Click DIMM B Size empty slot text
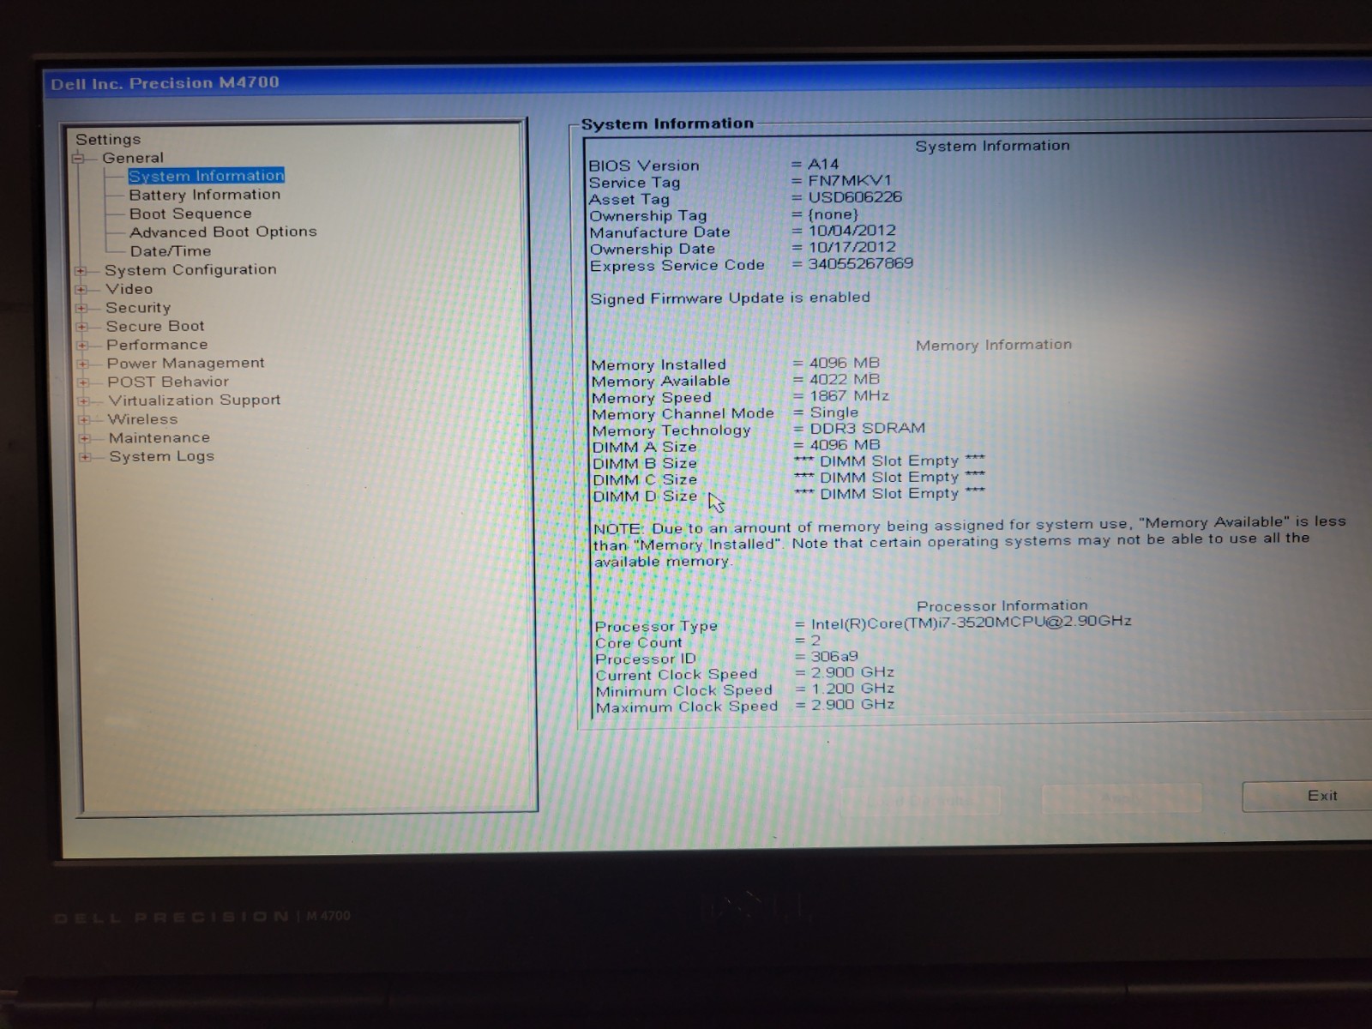 (890, 461)
